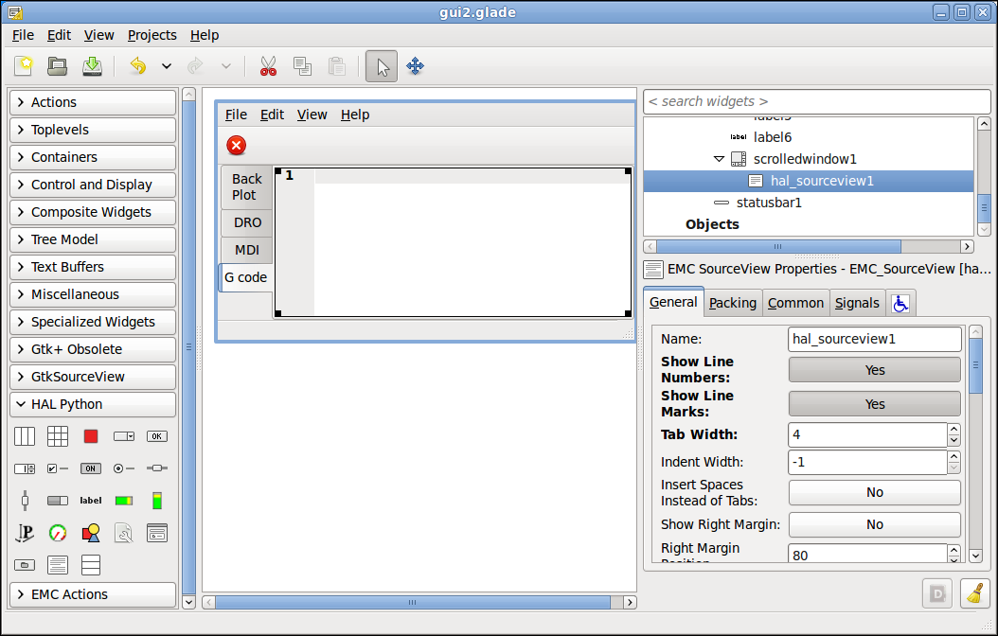Select the HAL radio button widget
Screen dimensions: 998x636
pyautogui.click(x=124, y=468)
